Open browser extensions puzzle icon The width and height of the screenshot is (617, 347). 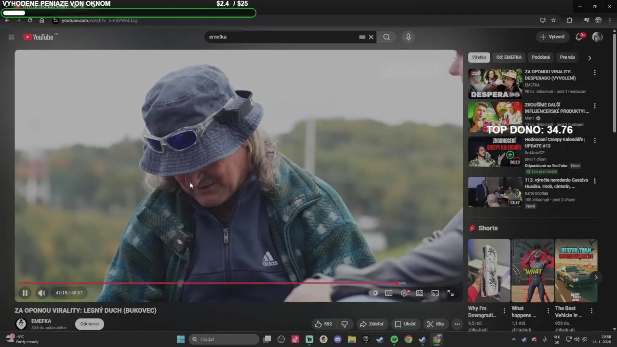569,20
